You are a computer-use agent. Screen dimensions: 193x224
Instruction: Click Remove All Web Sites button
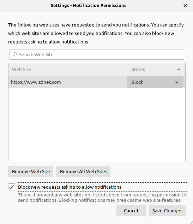coord(83,171)
